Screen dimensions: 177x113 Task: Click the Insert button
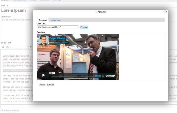click(x=42, y=85)
